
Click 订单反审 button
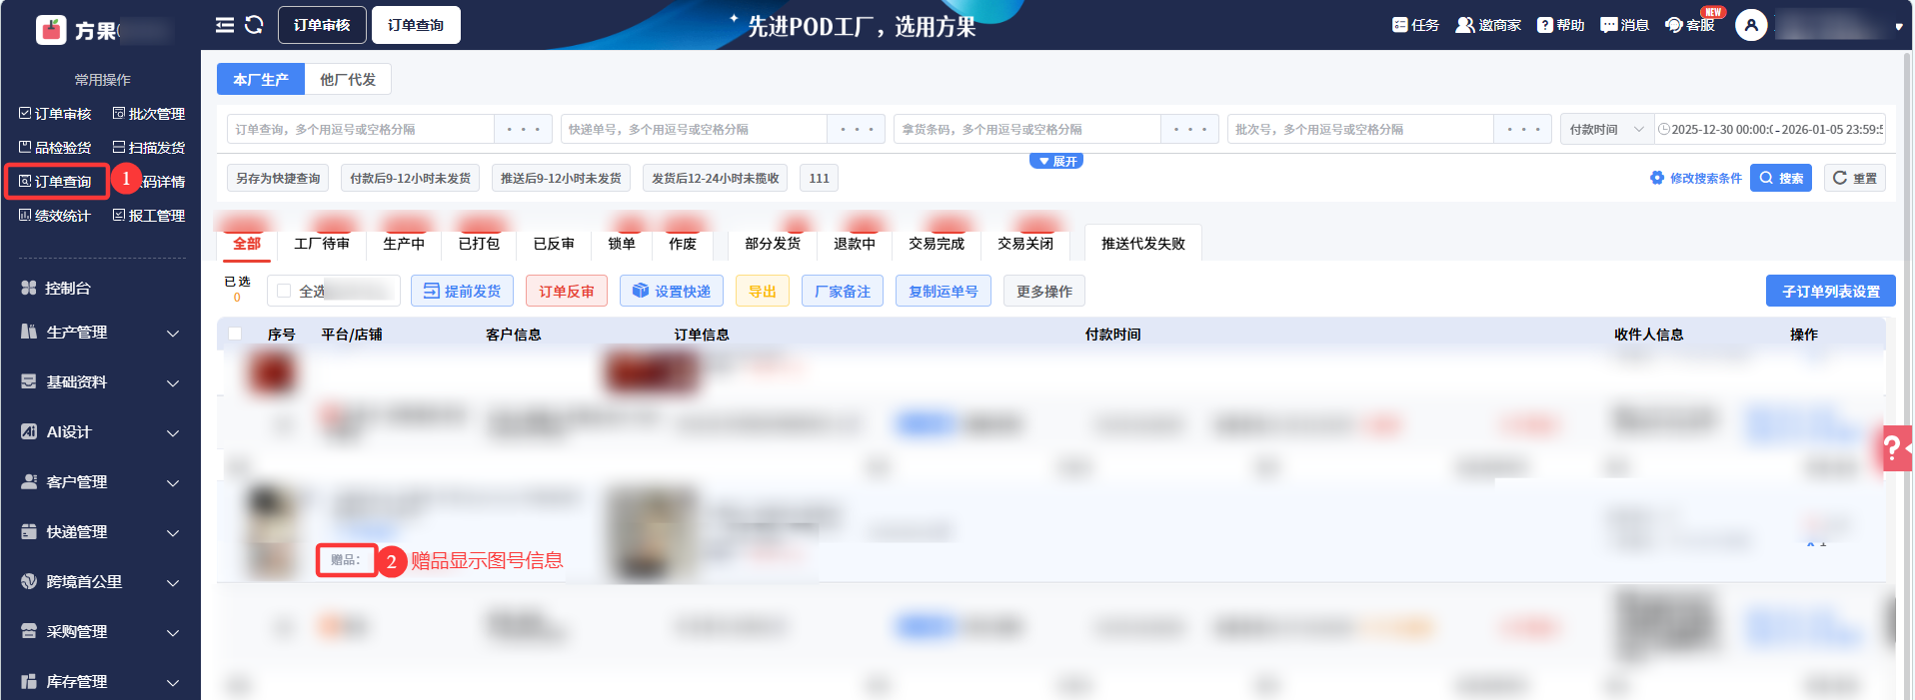coord(567,291)
